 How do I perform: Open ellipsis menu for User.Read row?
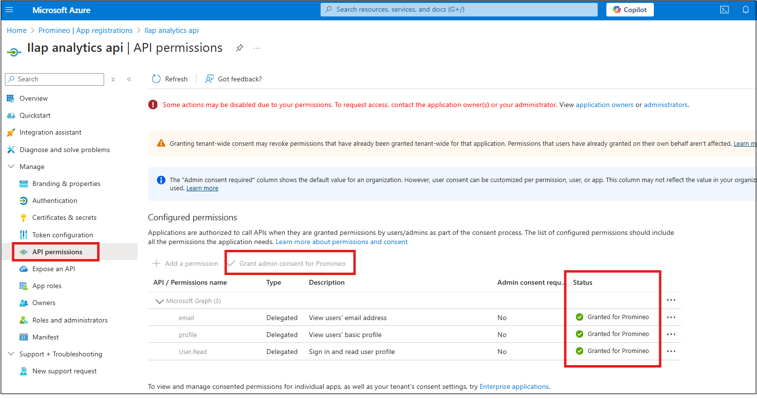click(x=671, y=352)
